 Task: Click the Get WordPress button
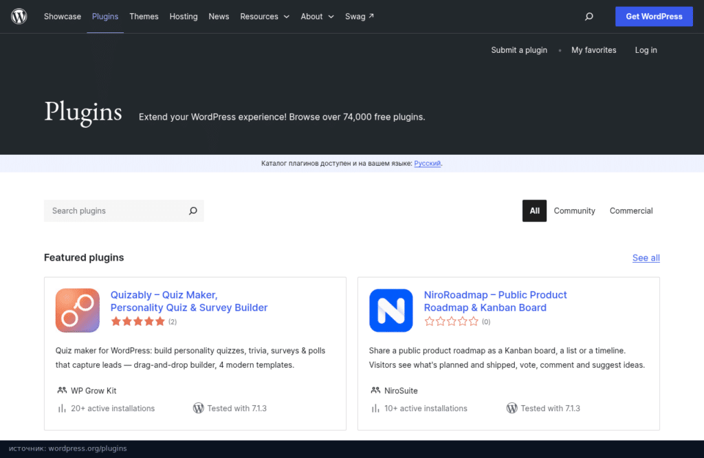pyautogui.click(x=654, y=17)
